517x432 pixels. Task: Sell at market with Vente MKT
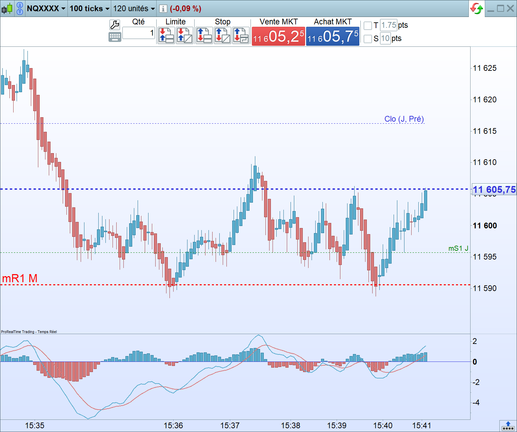pos(278,36)
